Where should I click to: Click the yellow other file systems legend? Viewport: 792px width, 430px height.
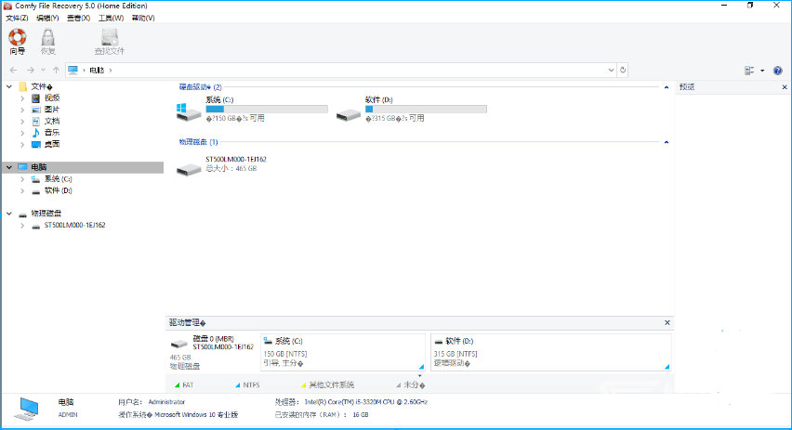coord(304,385)
